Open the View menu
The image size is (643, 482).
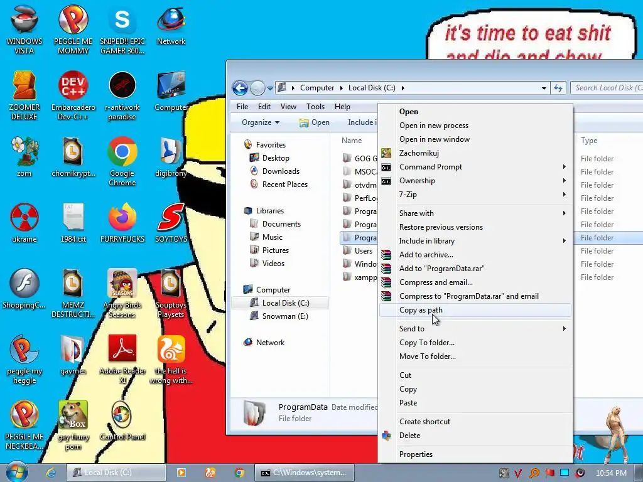(288, 107)
